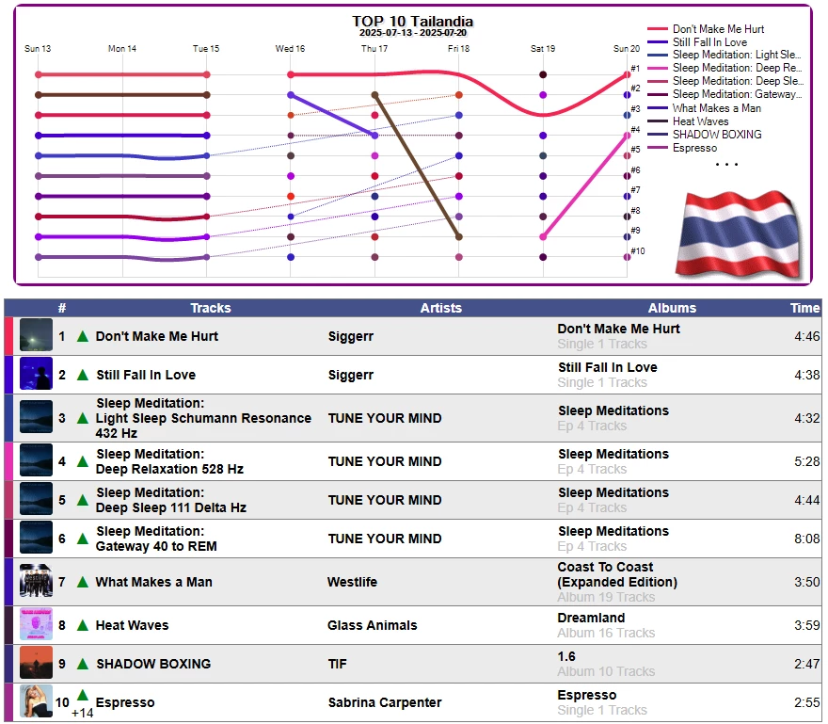The width and height of the screenshot is (828, 724).
Task: Click the up arrow in the Light Sleep Schumann row
Action: click(x=83, y=418)
